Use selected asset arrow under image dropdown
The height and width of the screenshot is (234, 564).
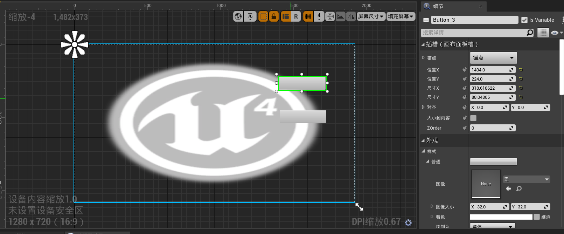[x=508, y=189]
